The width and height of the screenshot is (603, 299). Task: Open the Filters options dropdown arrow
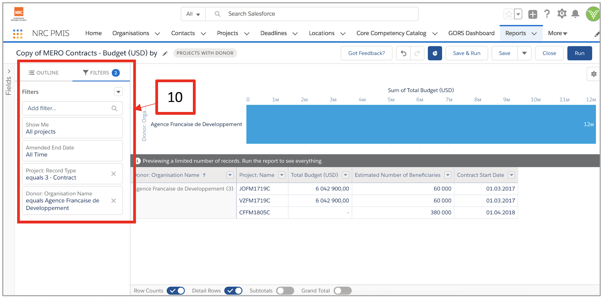pos(118,92)
